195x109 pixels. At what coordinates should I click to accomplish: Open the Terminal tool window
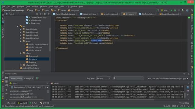(10, 103)
